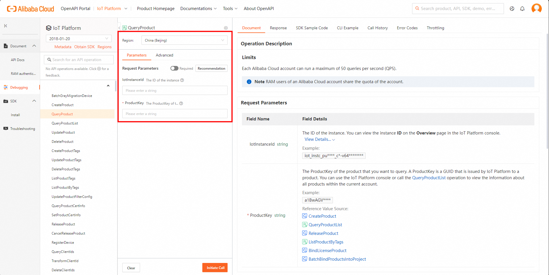This screenshot has height=275, width=549.
Task: Open the Call History tab
Action: point(377,28)
